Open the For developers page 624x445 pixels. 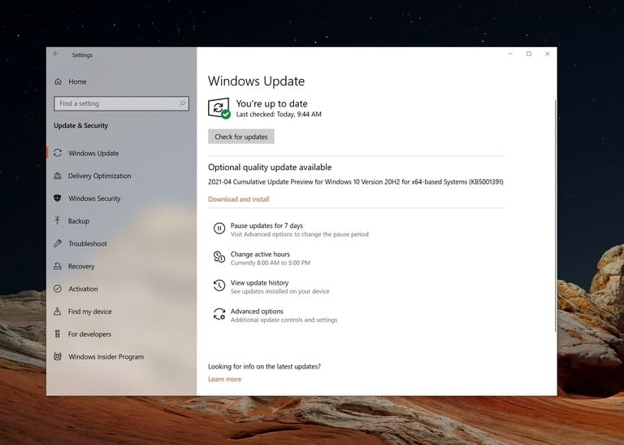pos(89,334)
